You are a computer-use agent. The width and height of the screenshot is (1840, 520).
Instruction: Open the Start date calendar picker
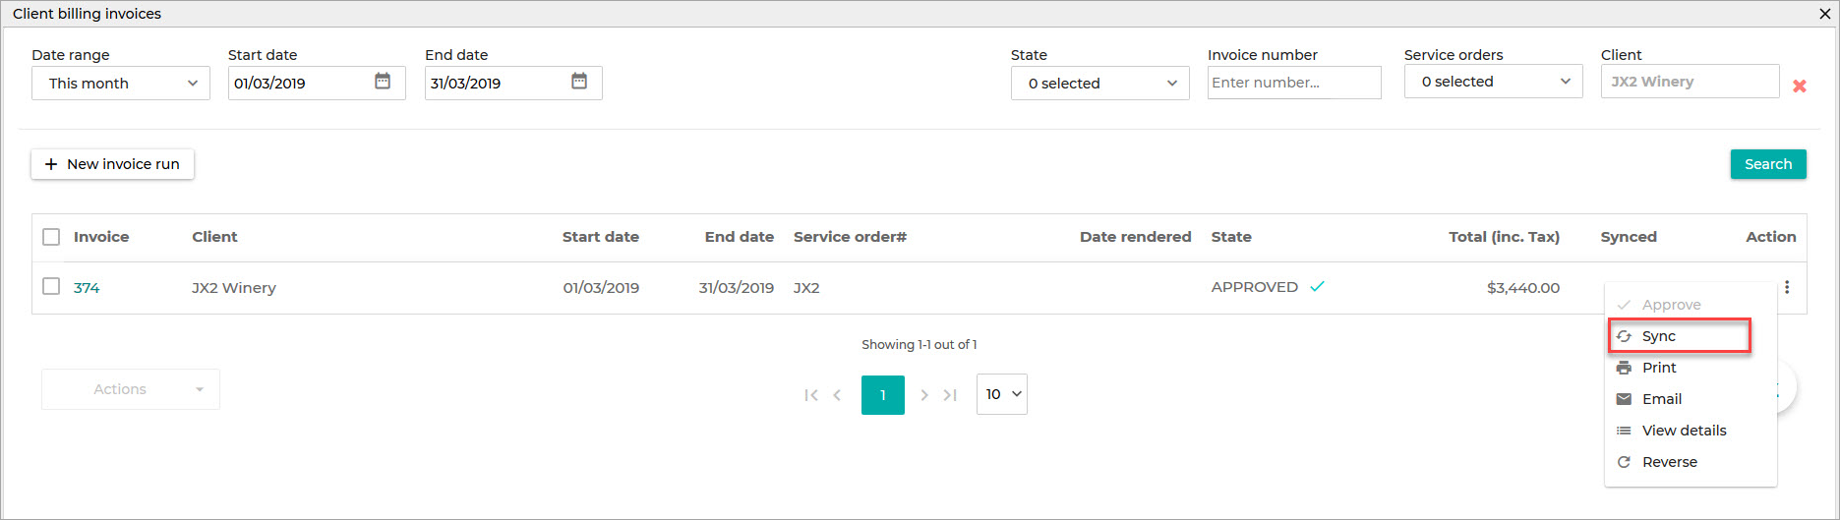tap(383, 82)
